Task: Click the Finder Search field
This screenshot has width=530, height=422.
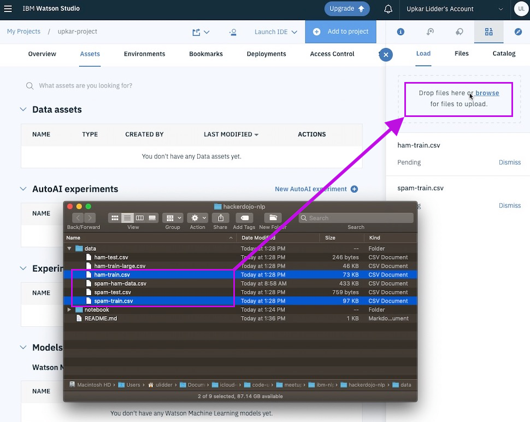Action: click(356, 218)
